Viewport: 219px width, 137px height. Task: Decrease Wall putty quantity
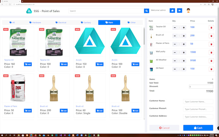click(x=175, y=53)
